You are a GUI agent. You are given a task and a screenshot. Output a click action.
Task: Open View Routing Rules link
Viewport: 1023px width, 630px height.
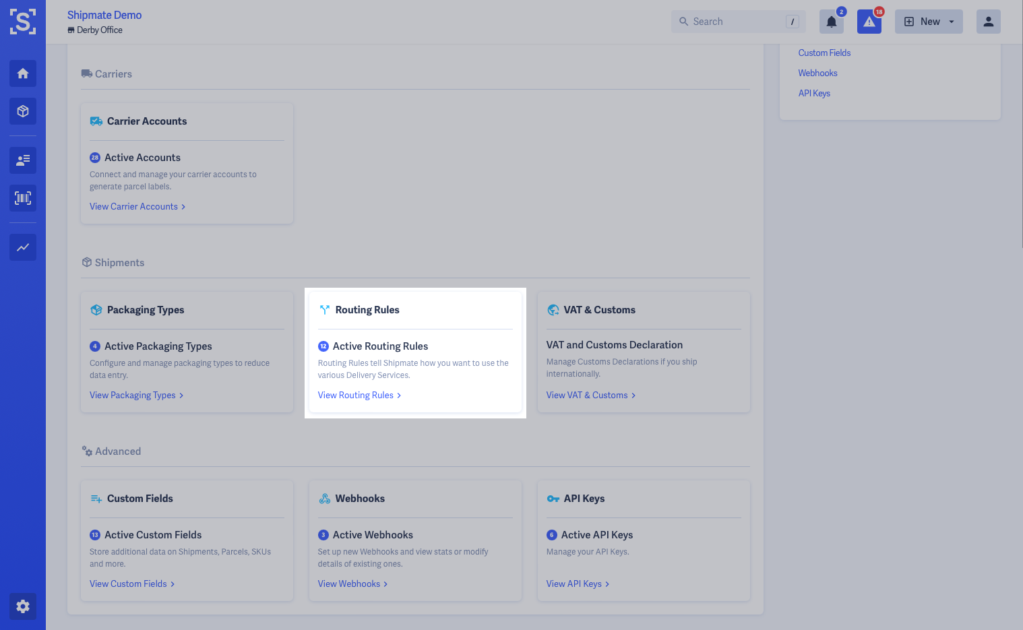coord(360,396)
